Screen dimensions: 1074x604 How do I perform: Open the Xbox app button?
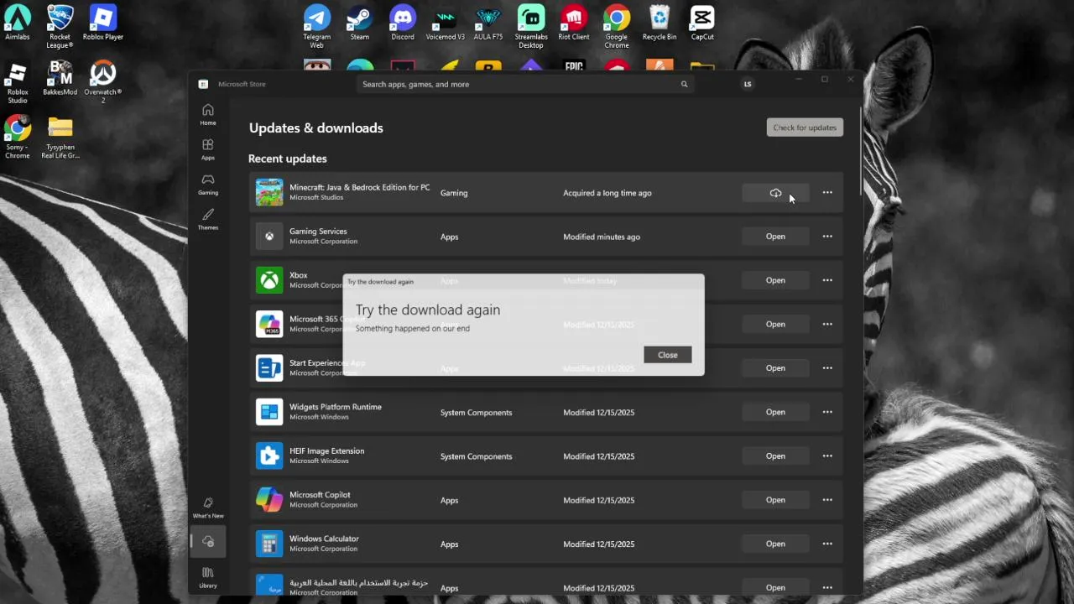[x=775, y=280]
